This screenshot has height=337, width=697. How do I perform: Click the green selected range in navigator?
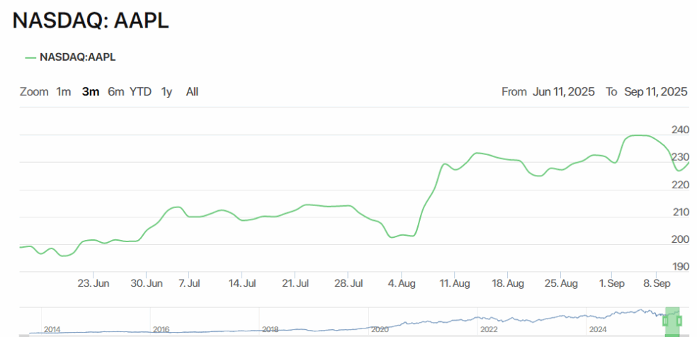[672, 321]
